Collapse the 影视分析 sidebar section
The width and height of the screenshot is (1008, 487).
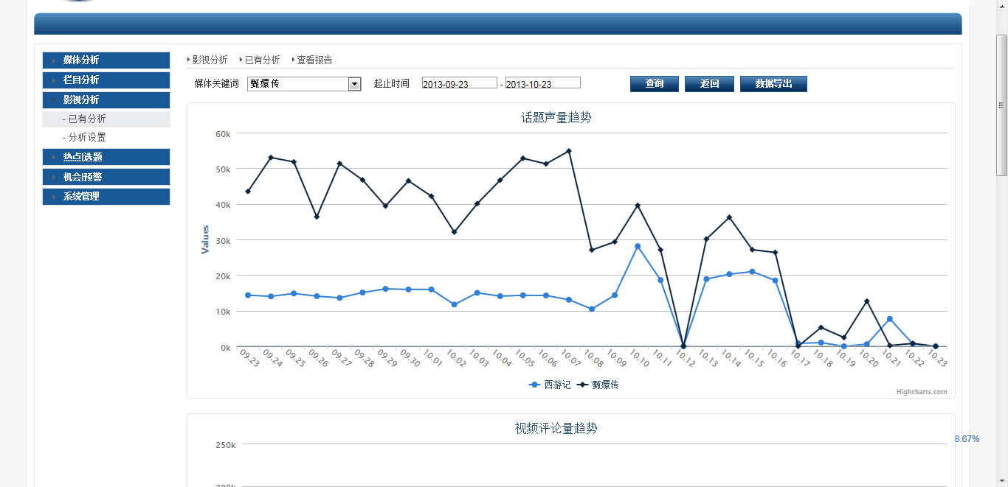point(81,100)
